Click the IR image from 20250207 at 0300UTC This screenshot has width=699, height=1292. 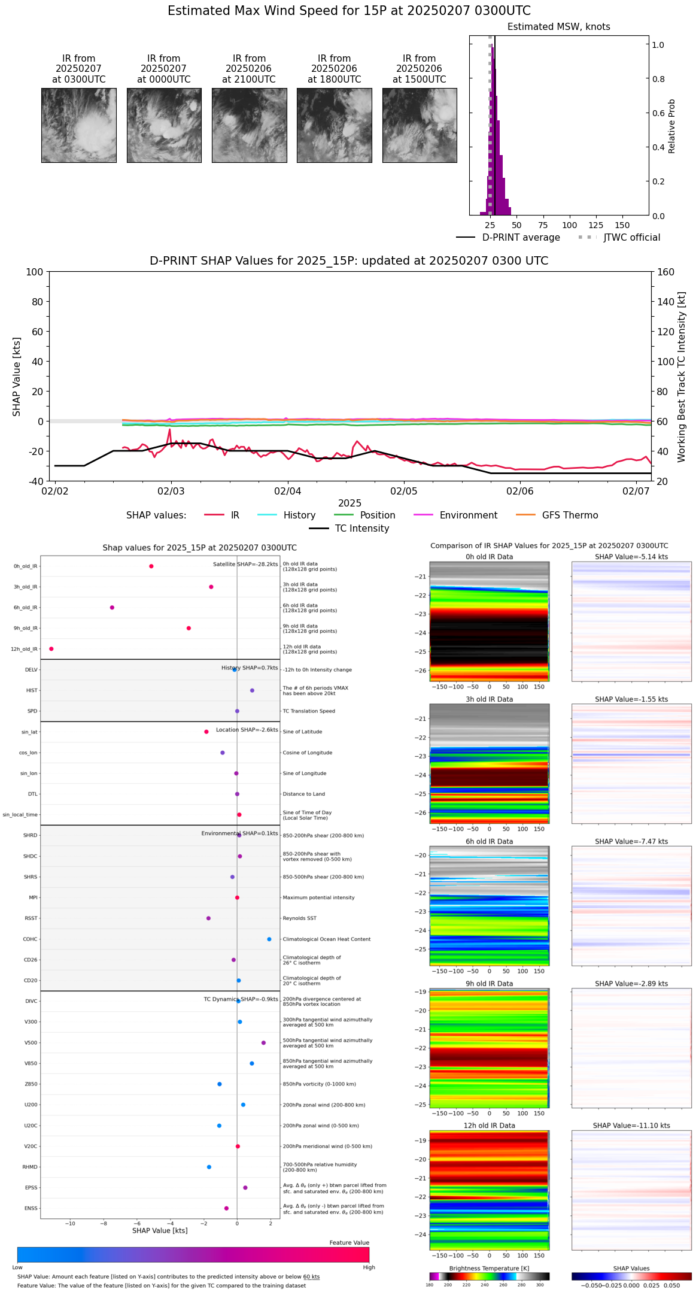[79, 125]
